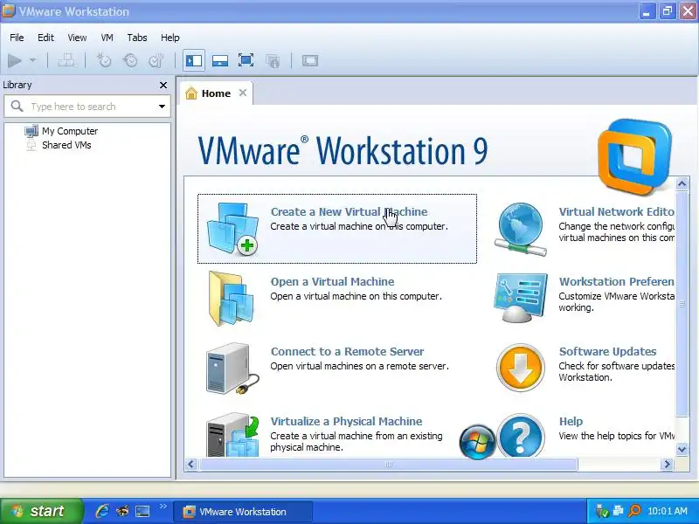Click the Show Desktop quick launch icon
The width and height of the screenshot is (699, 524).
[x=142, y=511]
